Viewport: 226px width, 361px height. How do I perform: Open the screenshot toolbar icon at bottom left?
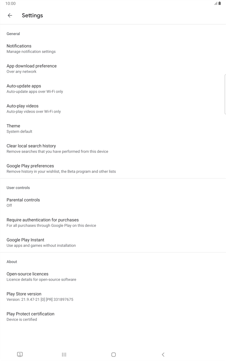20,354
